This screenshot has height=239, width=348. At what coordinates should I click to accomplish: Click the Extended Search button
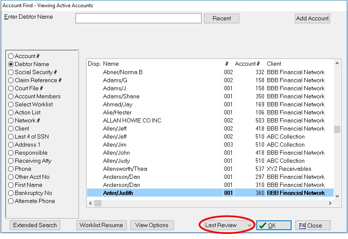(35, 225)
